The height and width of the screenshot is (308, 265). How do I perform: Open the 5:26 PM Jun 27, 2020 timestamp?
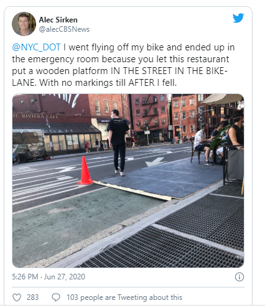pyautogui.click(x=49, y=277)
